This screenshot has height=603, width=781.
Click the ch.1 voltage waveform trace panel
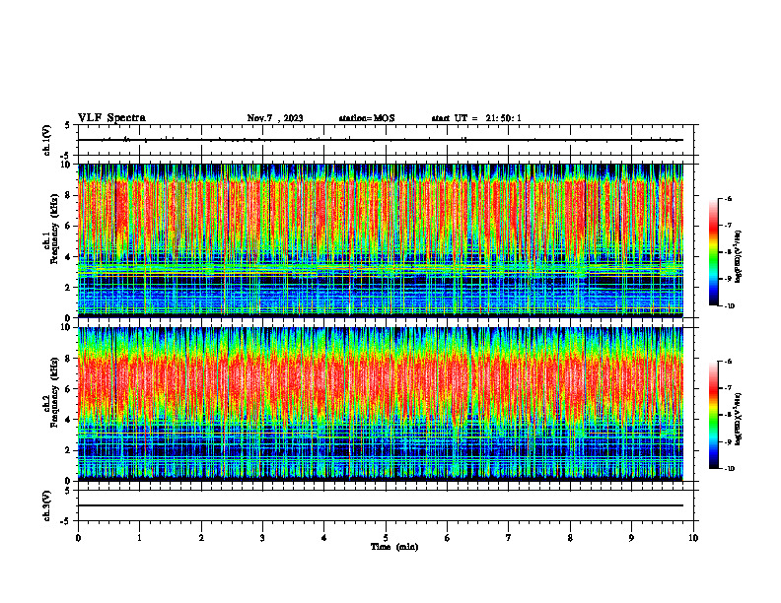coord(386,140)
